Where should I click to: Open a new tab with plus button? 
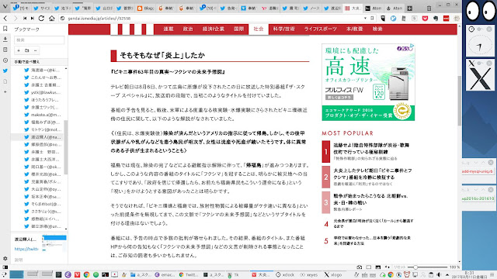[409, 9]
